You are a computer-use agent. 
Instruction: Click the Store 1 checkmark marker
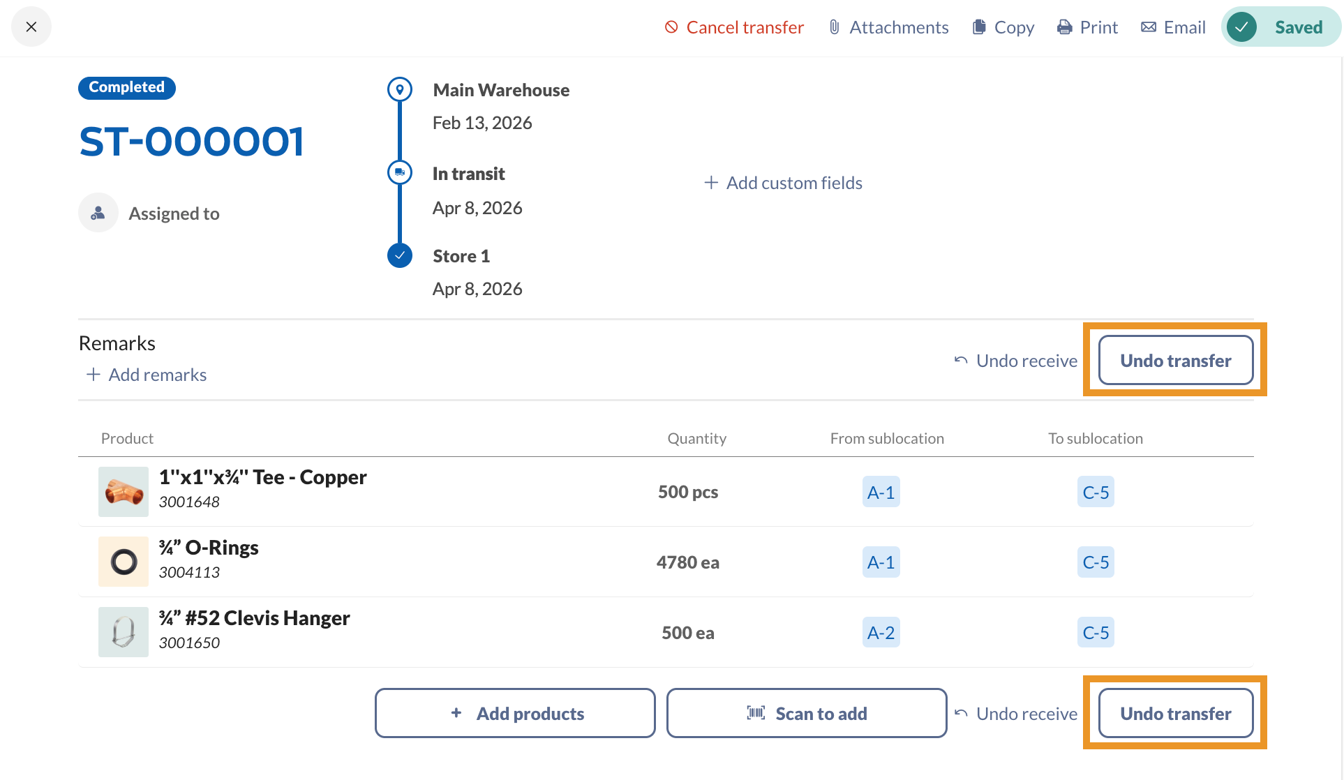click(x=400, y=255)
